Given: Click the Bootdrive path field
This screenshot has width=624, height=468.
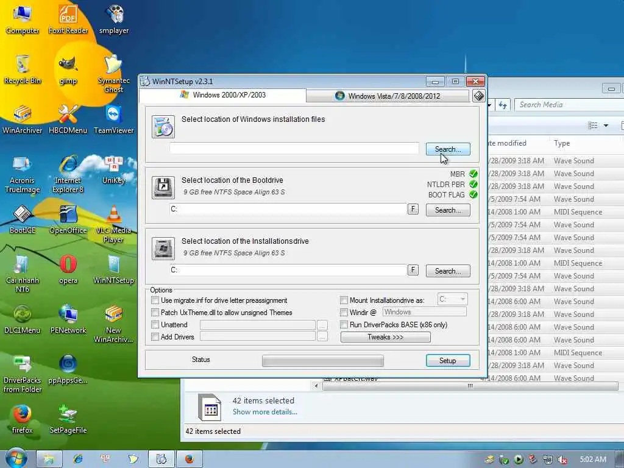Looking at the screenshot, I should 288,209.
